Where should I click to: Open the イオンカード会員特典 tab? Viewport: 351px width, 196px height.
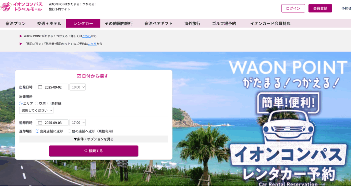point(270,24)
